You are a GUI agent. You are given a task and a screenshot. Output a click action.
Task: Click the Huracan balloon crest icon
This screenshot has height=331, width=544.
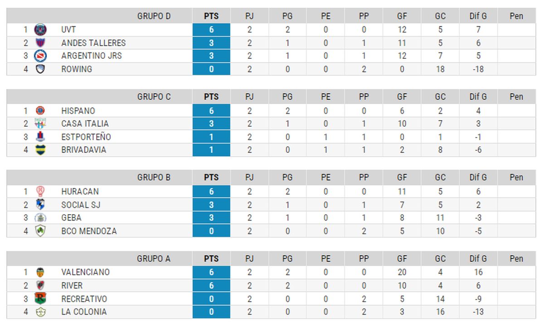pos(40,192)
